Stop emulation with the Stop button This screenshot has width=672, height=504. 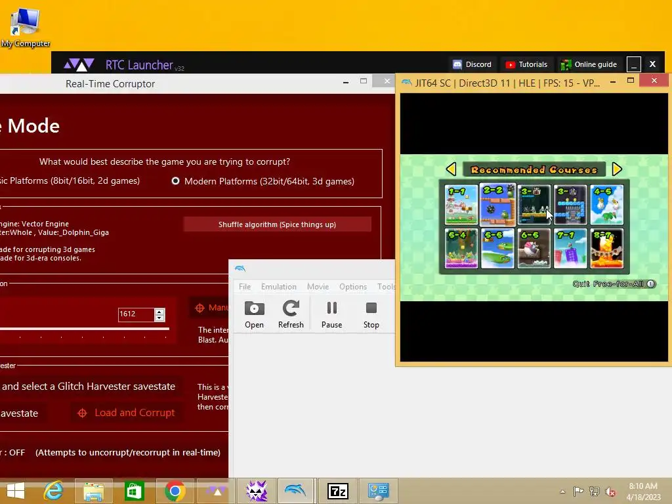(x=371, y=314)
